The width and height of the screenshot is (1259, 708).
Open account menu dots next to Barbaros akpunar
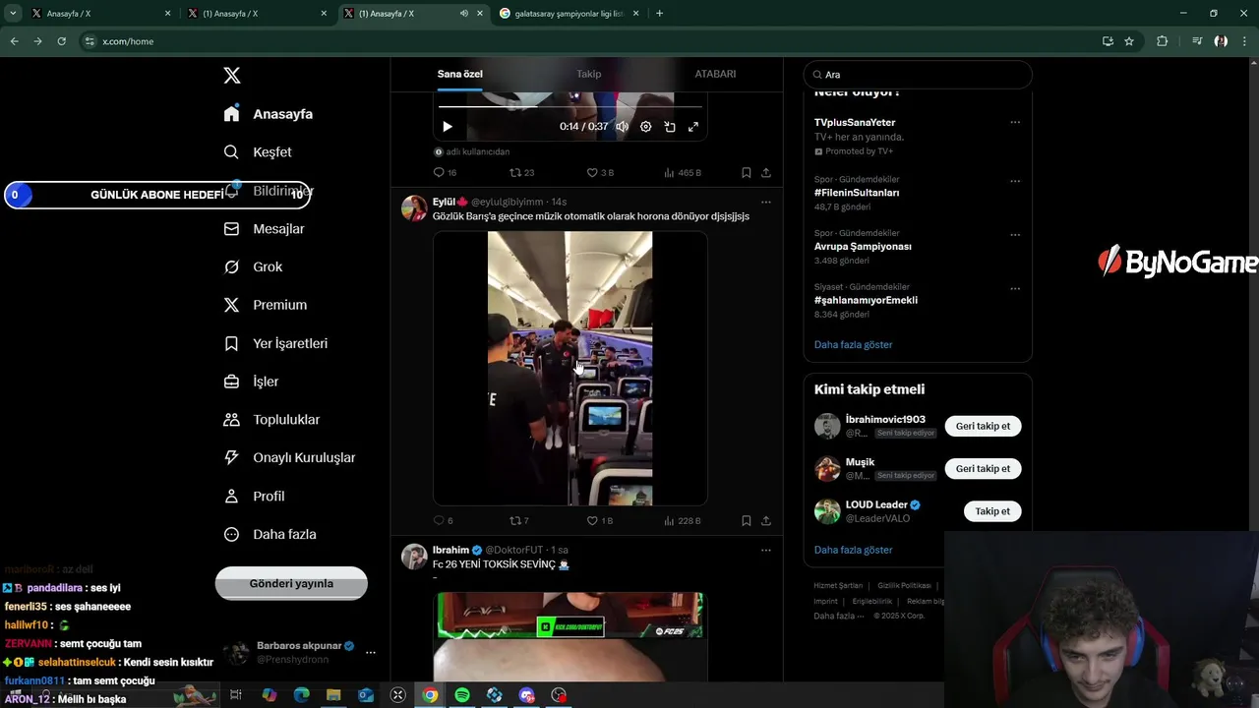371,652
